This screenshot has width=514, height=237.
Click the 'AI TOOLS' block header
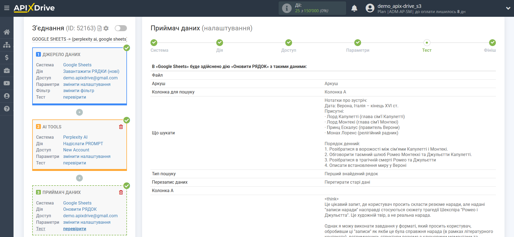(52, 127)
